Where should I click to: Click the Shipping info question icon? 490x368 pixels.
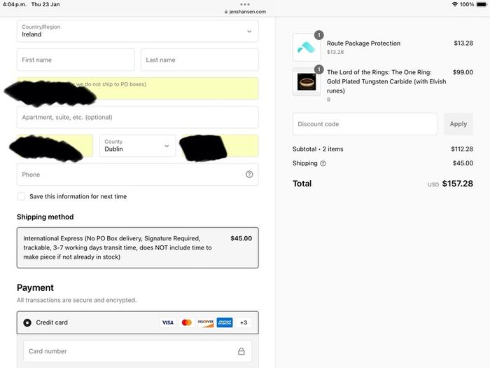(x=323, y=163)
